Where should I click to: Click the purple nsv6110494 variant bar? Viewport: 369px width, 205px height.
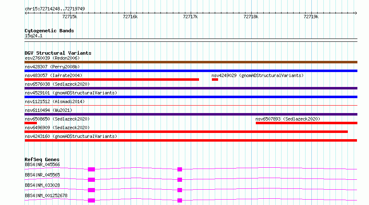tap(191, 114)
